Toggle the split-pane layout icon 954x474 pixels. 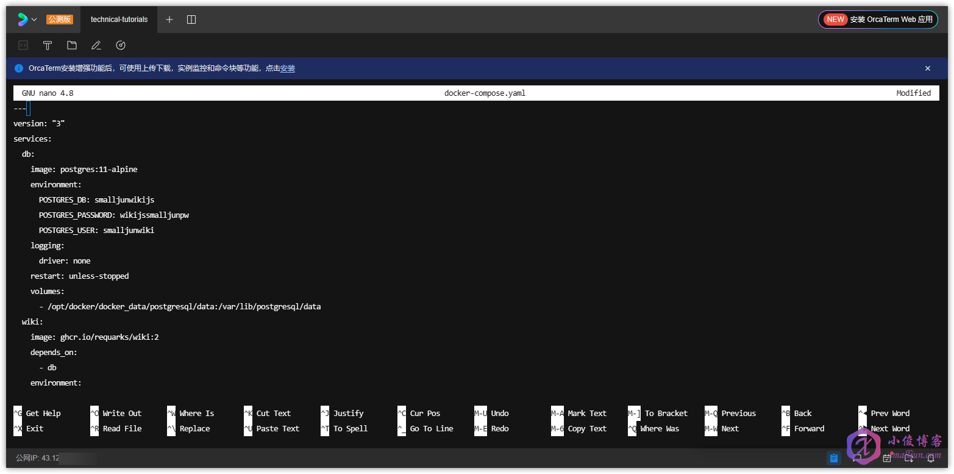point(191,20)
